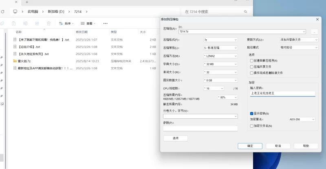326x169 pixels.
Task: Tick the 加密文件名 checkbox
Action: pos(251,126)
